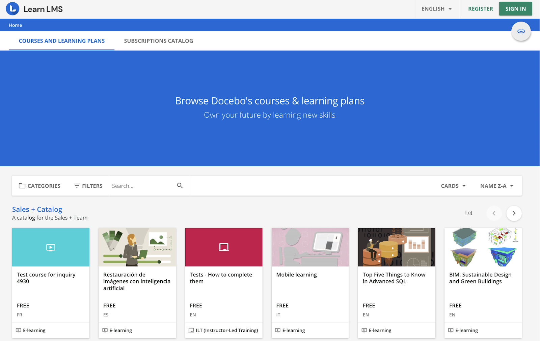This screenshot has width=540, height=341.
Task: Open BIM Sustainable Design thumbnail
Action: [483, 247]
